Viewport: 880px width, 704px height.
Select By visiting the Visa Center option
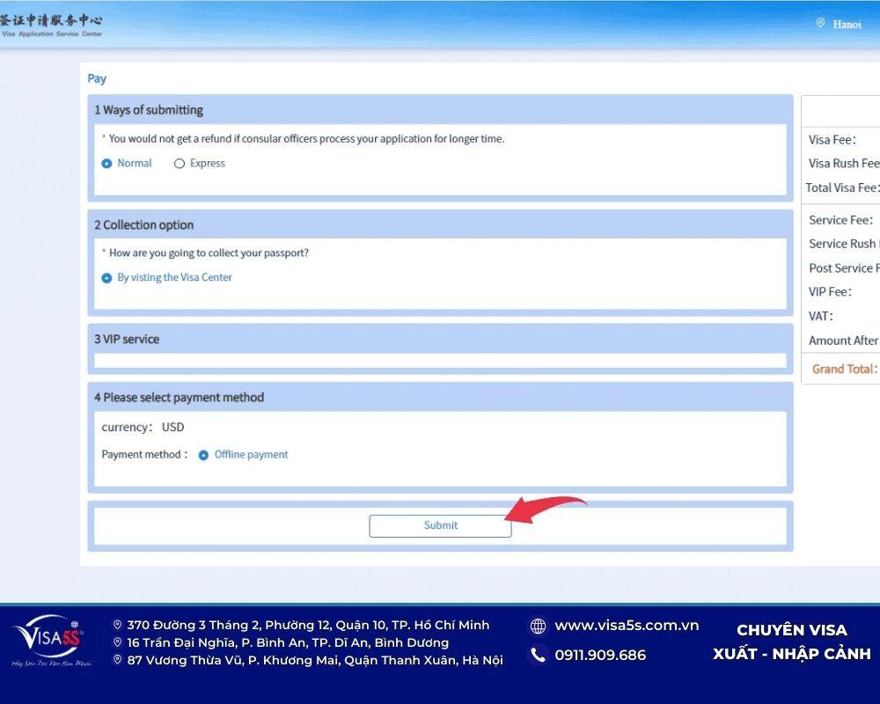click(x=107, y=278)
